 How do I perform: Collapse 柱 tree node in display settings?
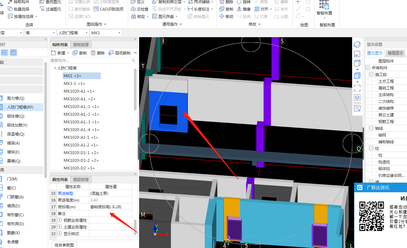[x=371, y=148]
